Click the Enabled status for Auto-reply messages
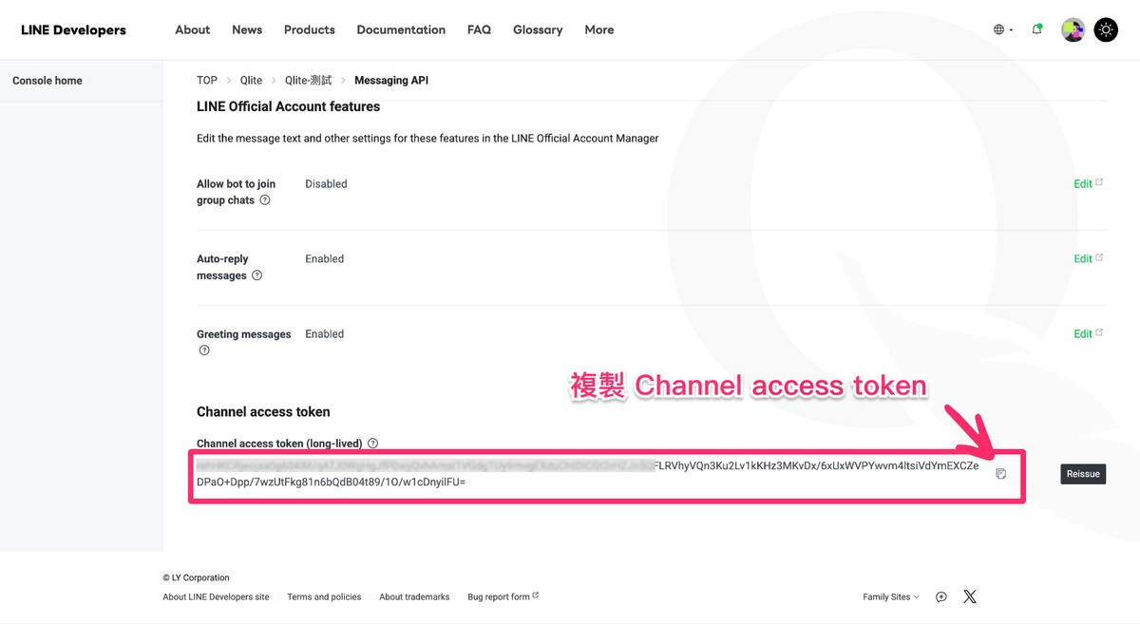The image size is (1140, 624). click(x=324, y=259)
